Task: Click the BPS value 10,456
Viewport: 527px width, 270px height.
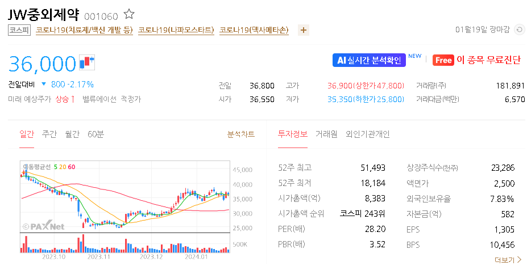Action: (x=502, y=245)
